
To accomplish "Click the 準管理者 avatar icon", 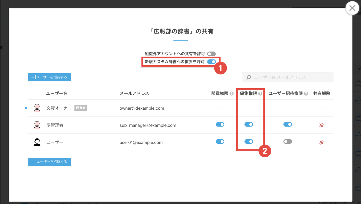I will 37,125.
